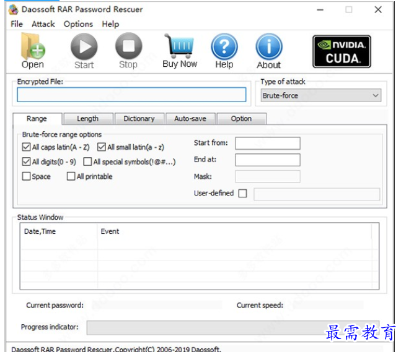This screenshot has height=352, width=401.
Task: Open the Help menu
Action: point(110,24)
